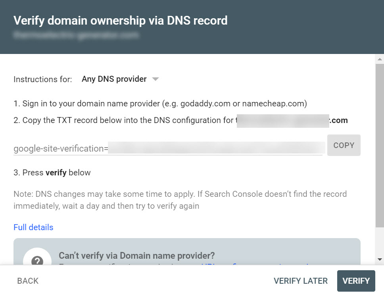Image resolution: width=384 pixels, height=298 pixels.
Task: Click the question mark help icon
Action: [37, 260]
